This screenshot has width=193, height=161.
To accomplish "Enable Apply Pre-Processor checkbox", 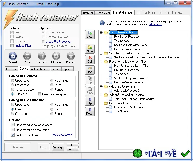I will (x=43, y=41).
